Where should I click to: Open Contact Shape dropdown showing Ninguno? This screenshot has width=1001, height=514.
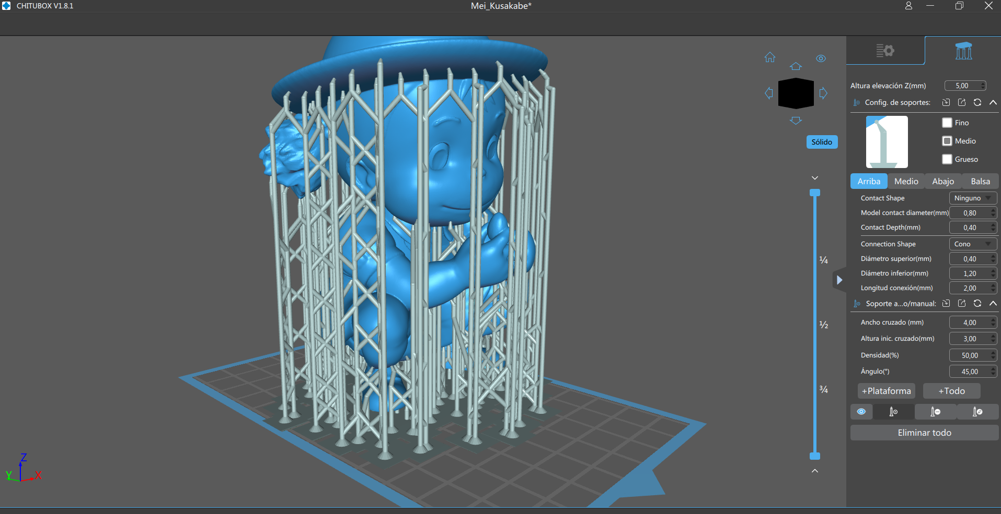click(x=973, y=198)
